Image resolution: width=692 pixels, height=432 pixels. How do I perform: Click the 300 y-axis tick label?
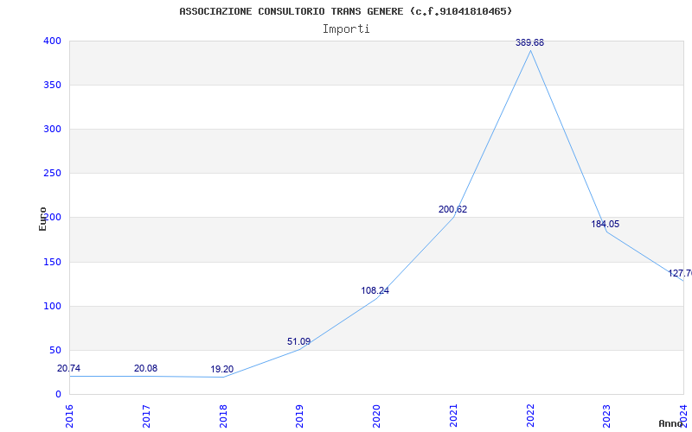click(52, 129)
